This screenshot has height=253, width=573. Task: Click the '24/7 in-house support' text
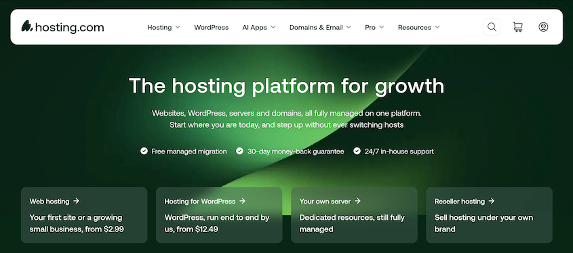coord(399,152)
